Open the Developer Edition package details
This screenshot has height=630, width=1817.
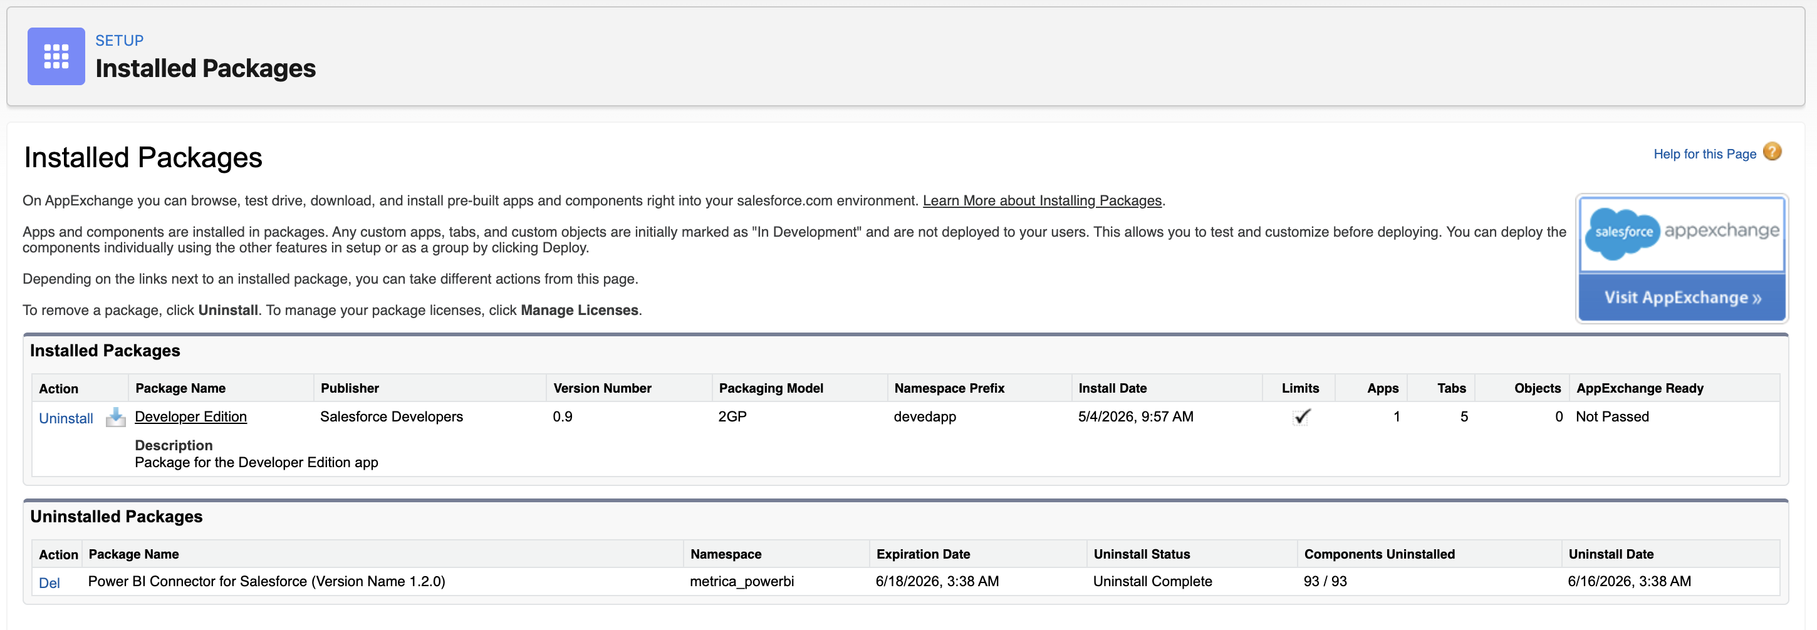tap(190, 416)
